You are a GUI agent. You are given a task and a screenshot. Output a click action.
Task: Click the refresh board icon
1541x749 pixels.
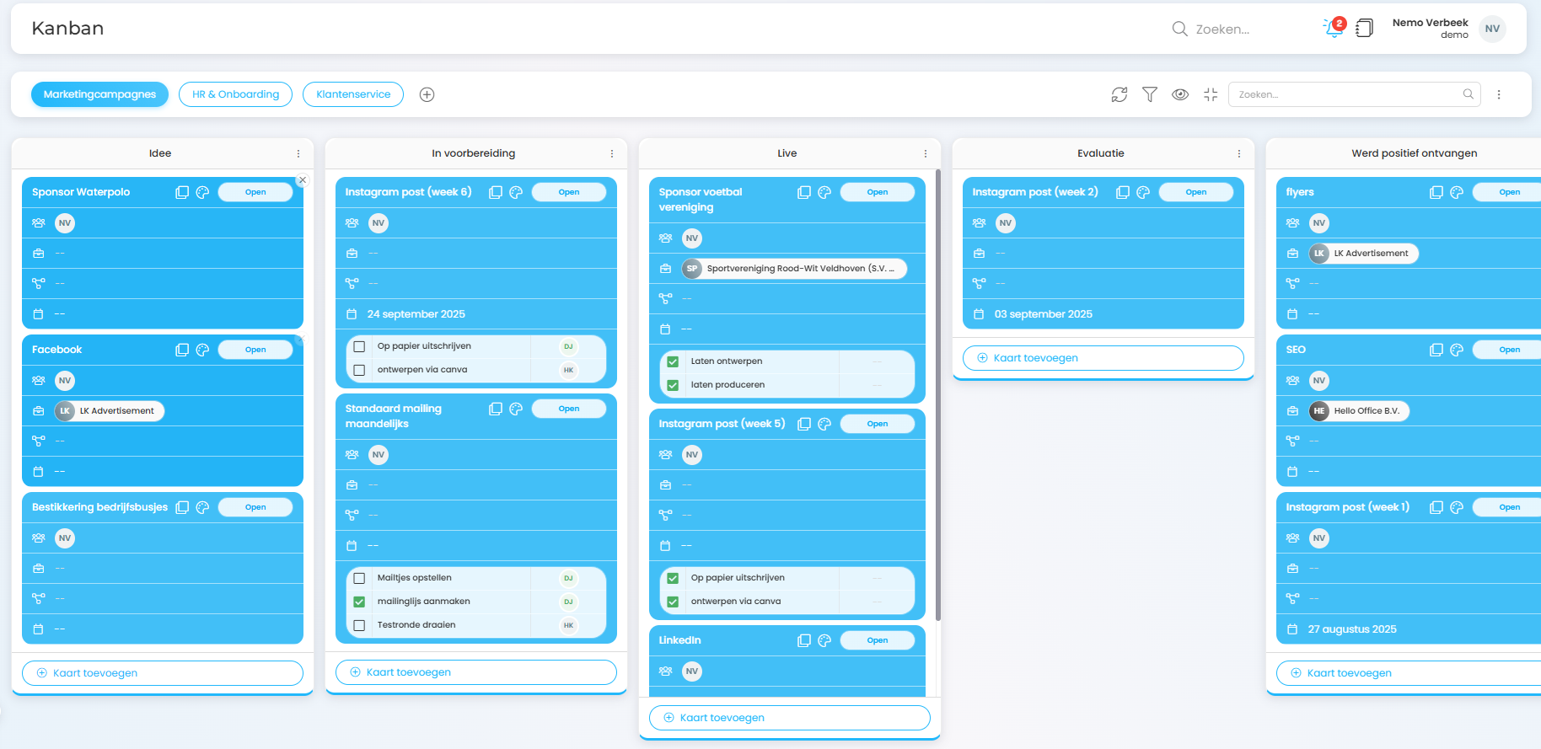(x=1120, y=94)
